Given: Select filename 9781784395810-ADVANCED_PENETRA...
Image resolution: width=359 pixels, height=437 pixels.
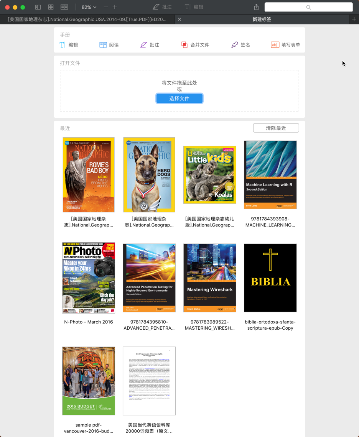Looking at the screenshot, I should tap(149, 325).
